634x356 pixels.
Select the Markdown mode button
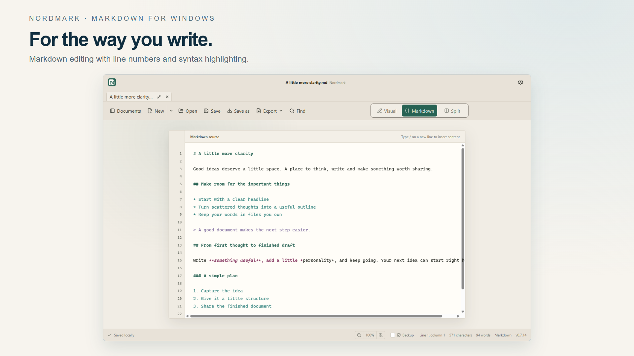419,111
